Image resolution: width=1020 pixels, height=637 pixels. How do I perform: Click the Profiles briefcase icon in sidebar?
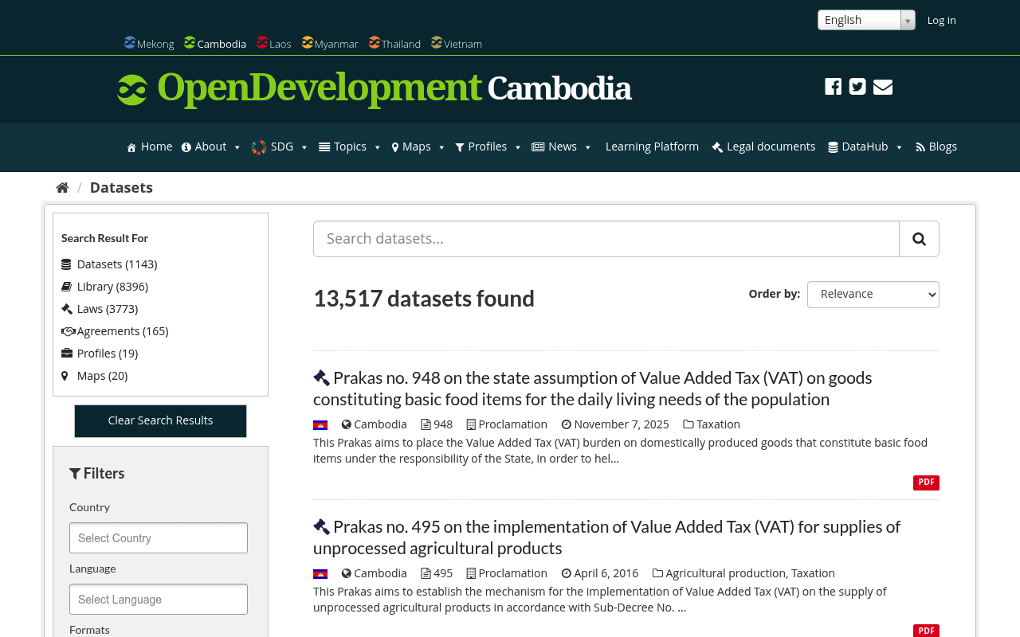[67, 354]
